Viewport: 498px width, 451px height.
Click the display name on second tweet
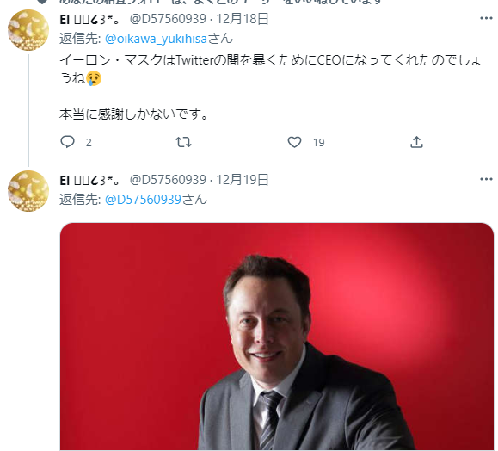coord(90,181)
